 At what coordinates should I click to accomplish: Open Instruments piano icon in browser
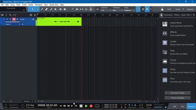pos(165,24)
